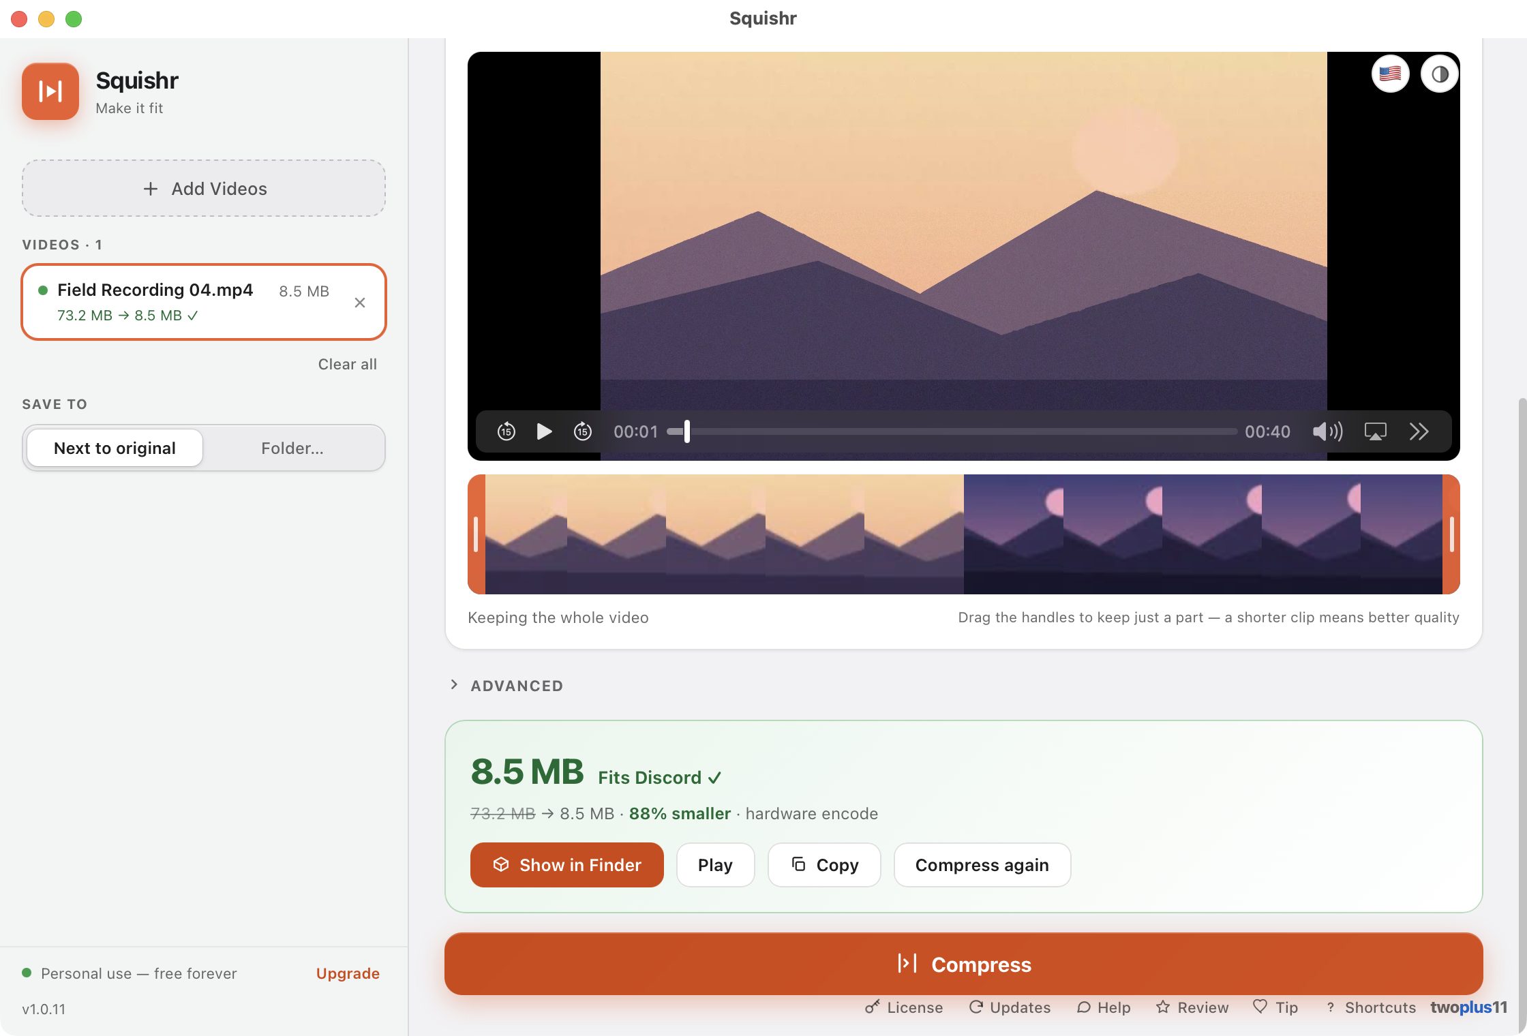Click the 00:40 duration label
The height and width of the screenshot is (1036, 1527).
coord(1267,431)
